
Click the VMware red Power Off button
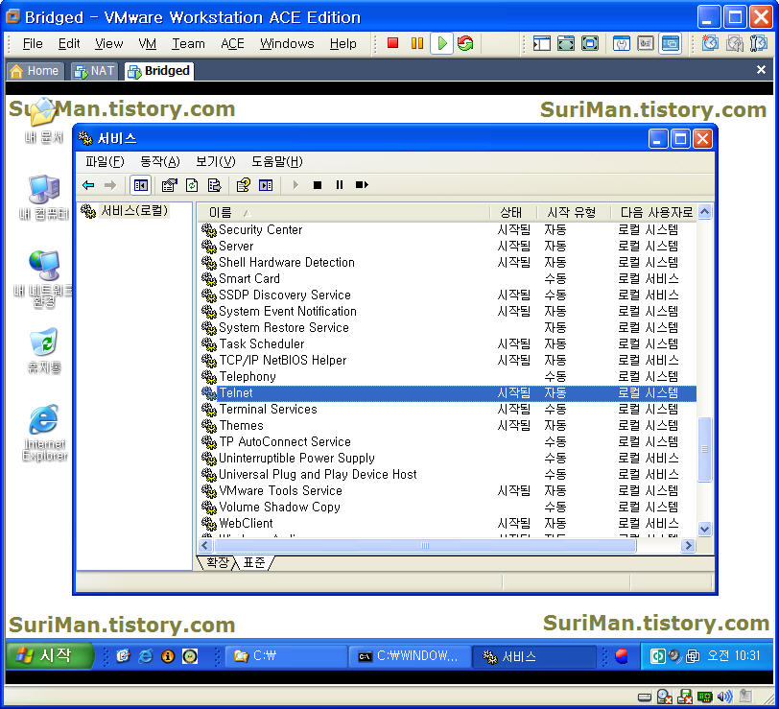[x=392, y=43]
